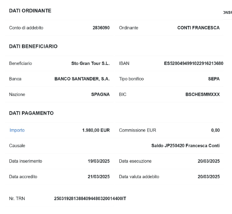Click the BIC code BSCHESMMXXX
This screenshot has height=214, width=232.
pyautogui.click(x=202, y=94)
